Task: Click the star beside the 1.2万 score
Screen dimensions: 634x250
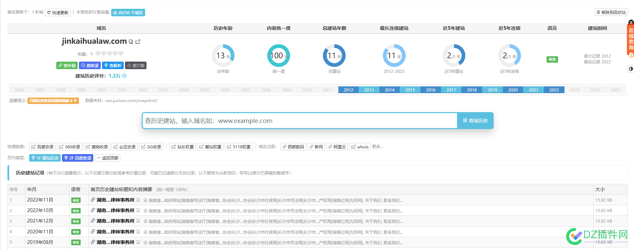Action: pos(124,76)
